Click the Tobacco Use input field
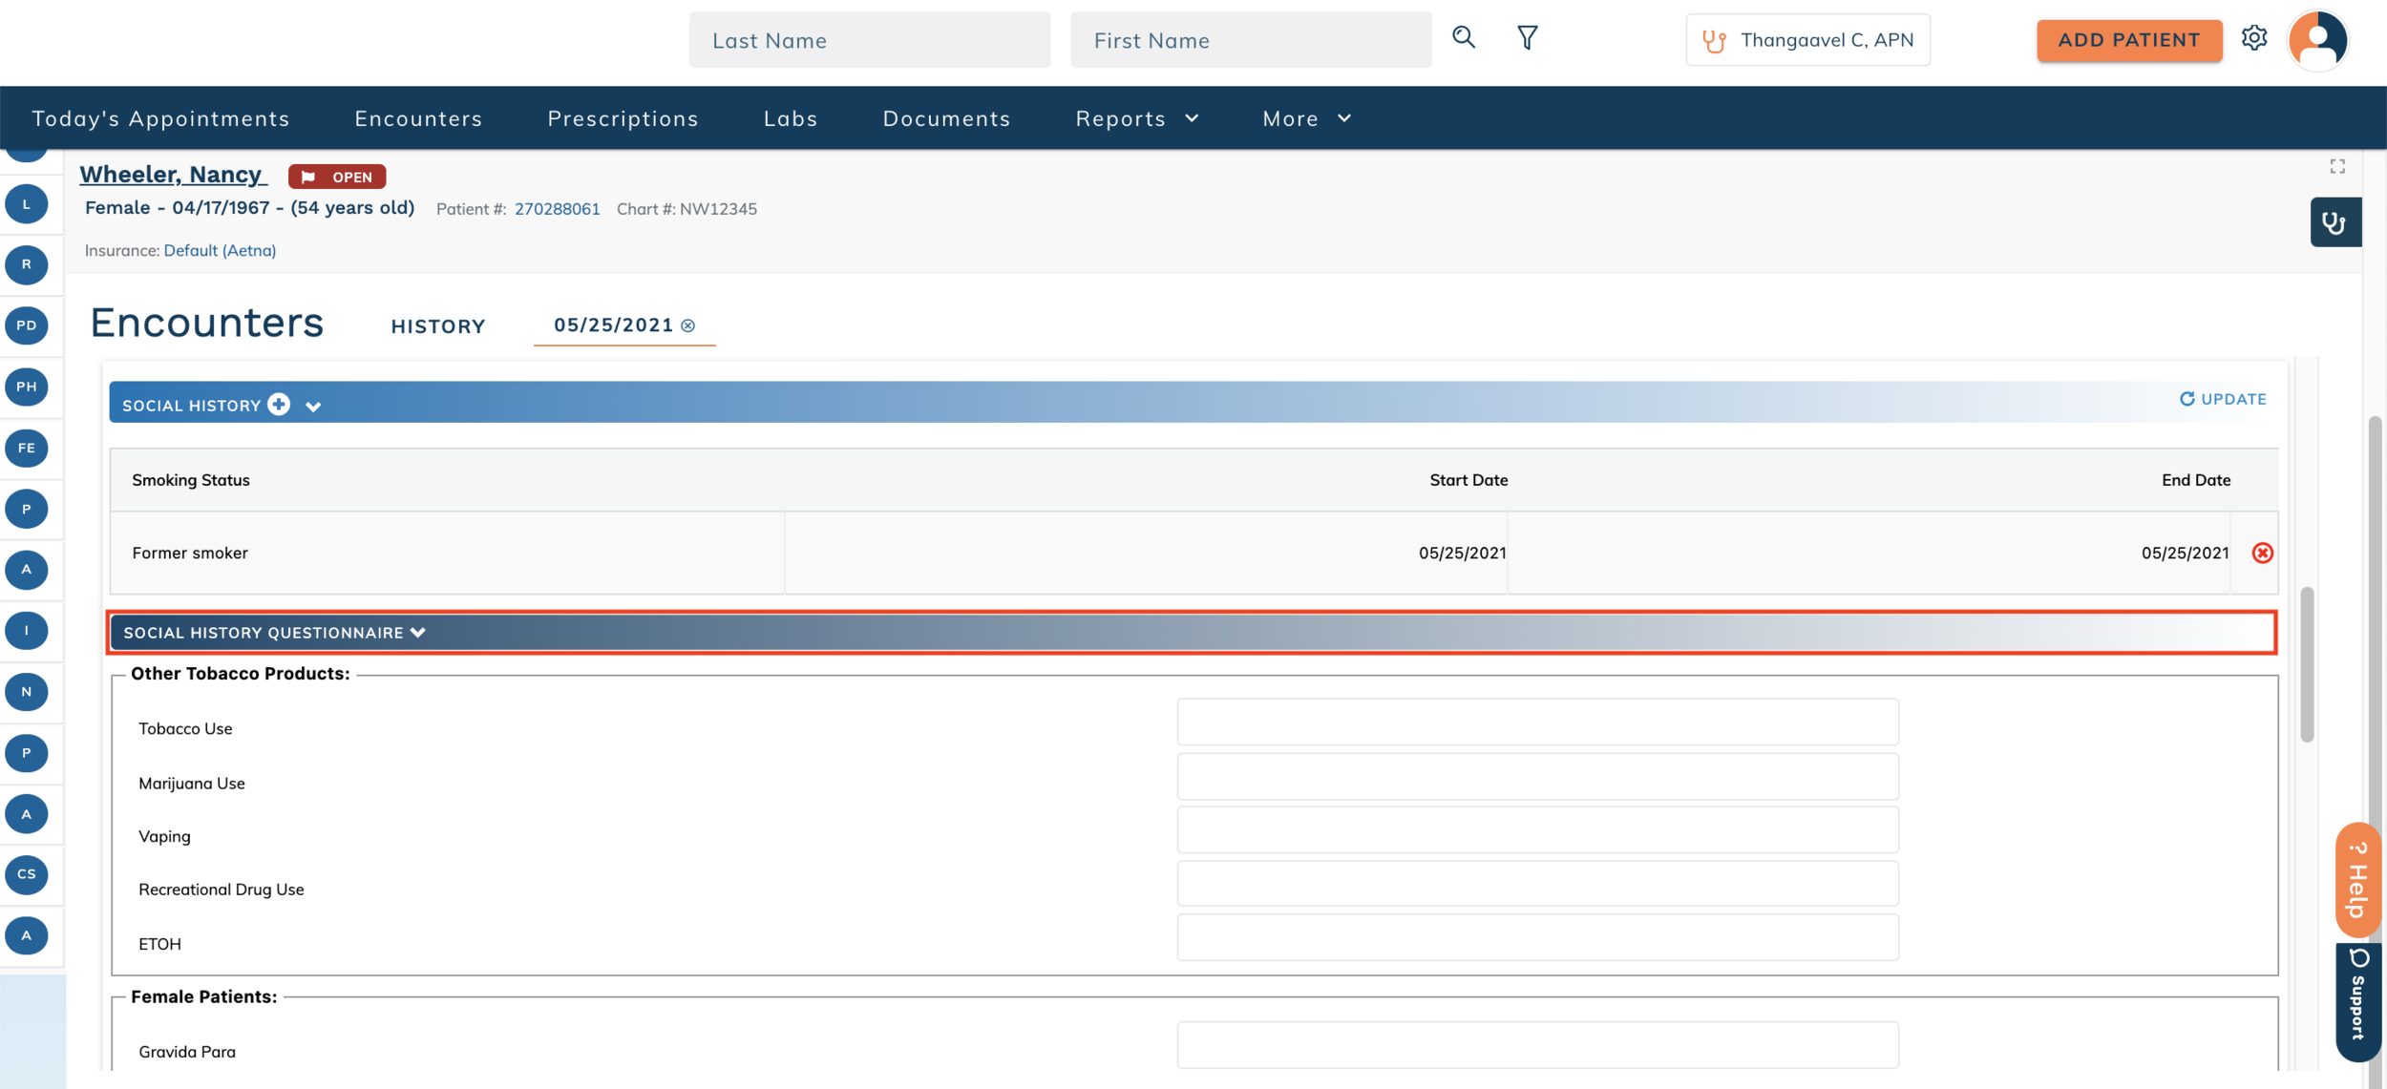Viewport: 2387px width, 1089px height. 1536,722
